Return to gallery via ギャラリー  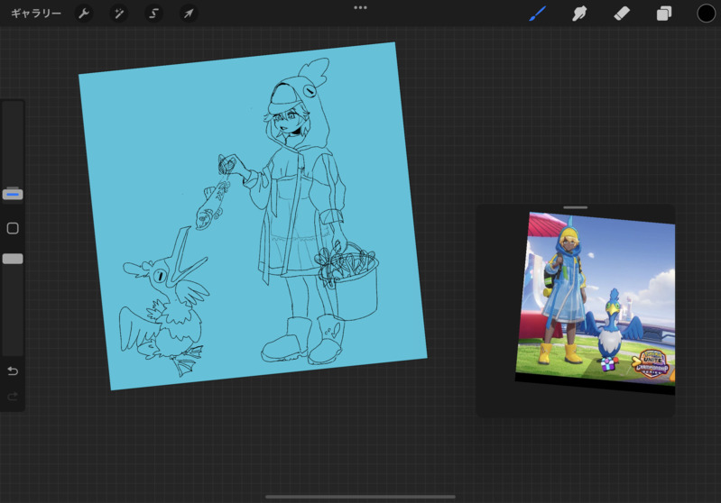coord(36,14)
